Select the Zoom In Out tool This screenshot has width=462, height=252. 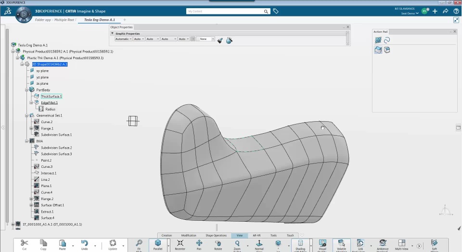pyautogui.click(x=237, y=245)
